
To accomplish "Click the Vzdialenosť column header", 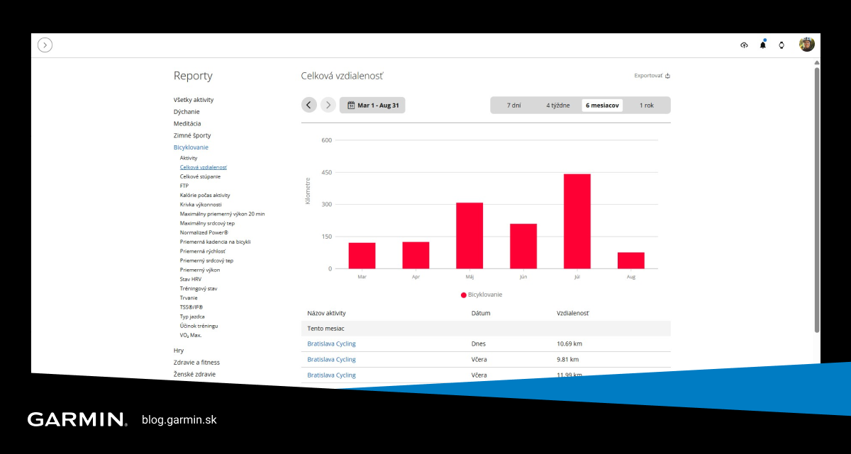I will click(x=573, y=313).
